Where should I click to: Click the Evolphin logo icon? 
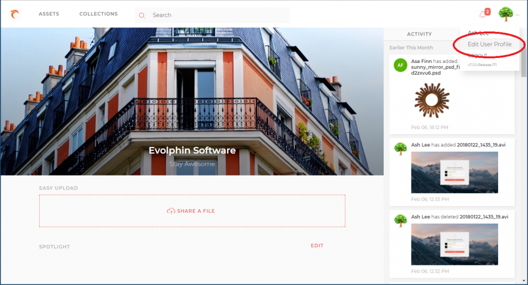[14, 14]
